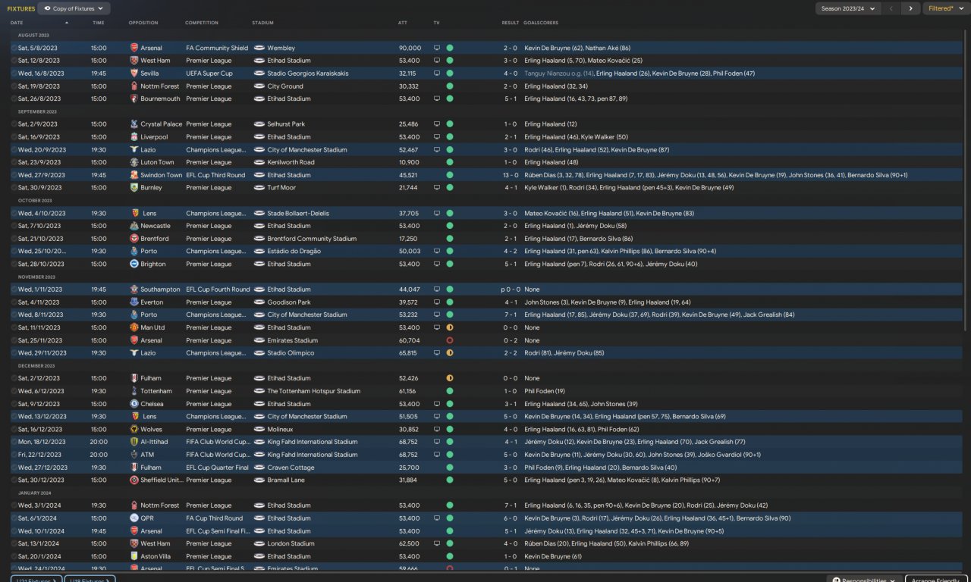Screen dimensions: 971x582
Task: Sort by the Stadium column header
Action: tap(263, 23)
